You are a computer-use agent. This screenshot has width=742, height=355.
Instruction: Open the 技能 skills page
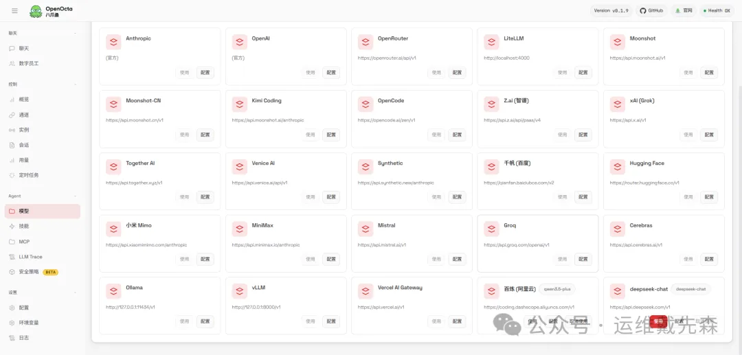(x=42, y=227)
